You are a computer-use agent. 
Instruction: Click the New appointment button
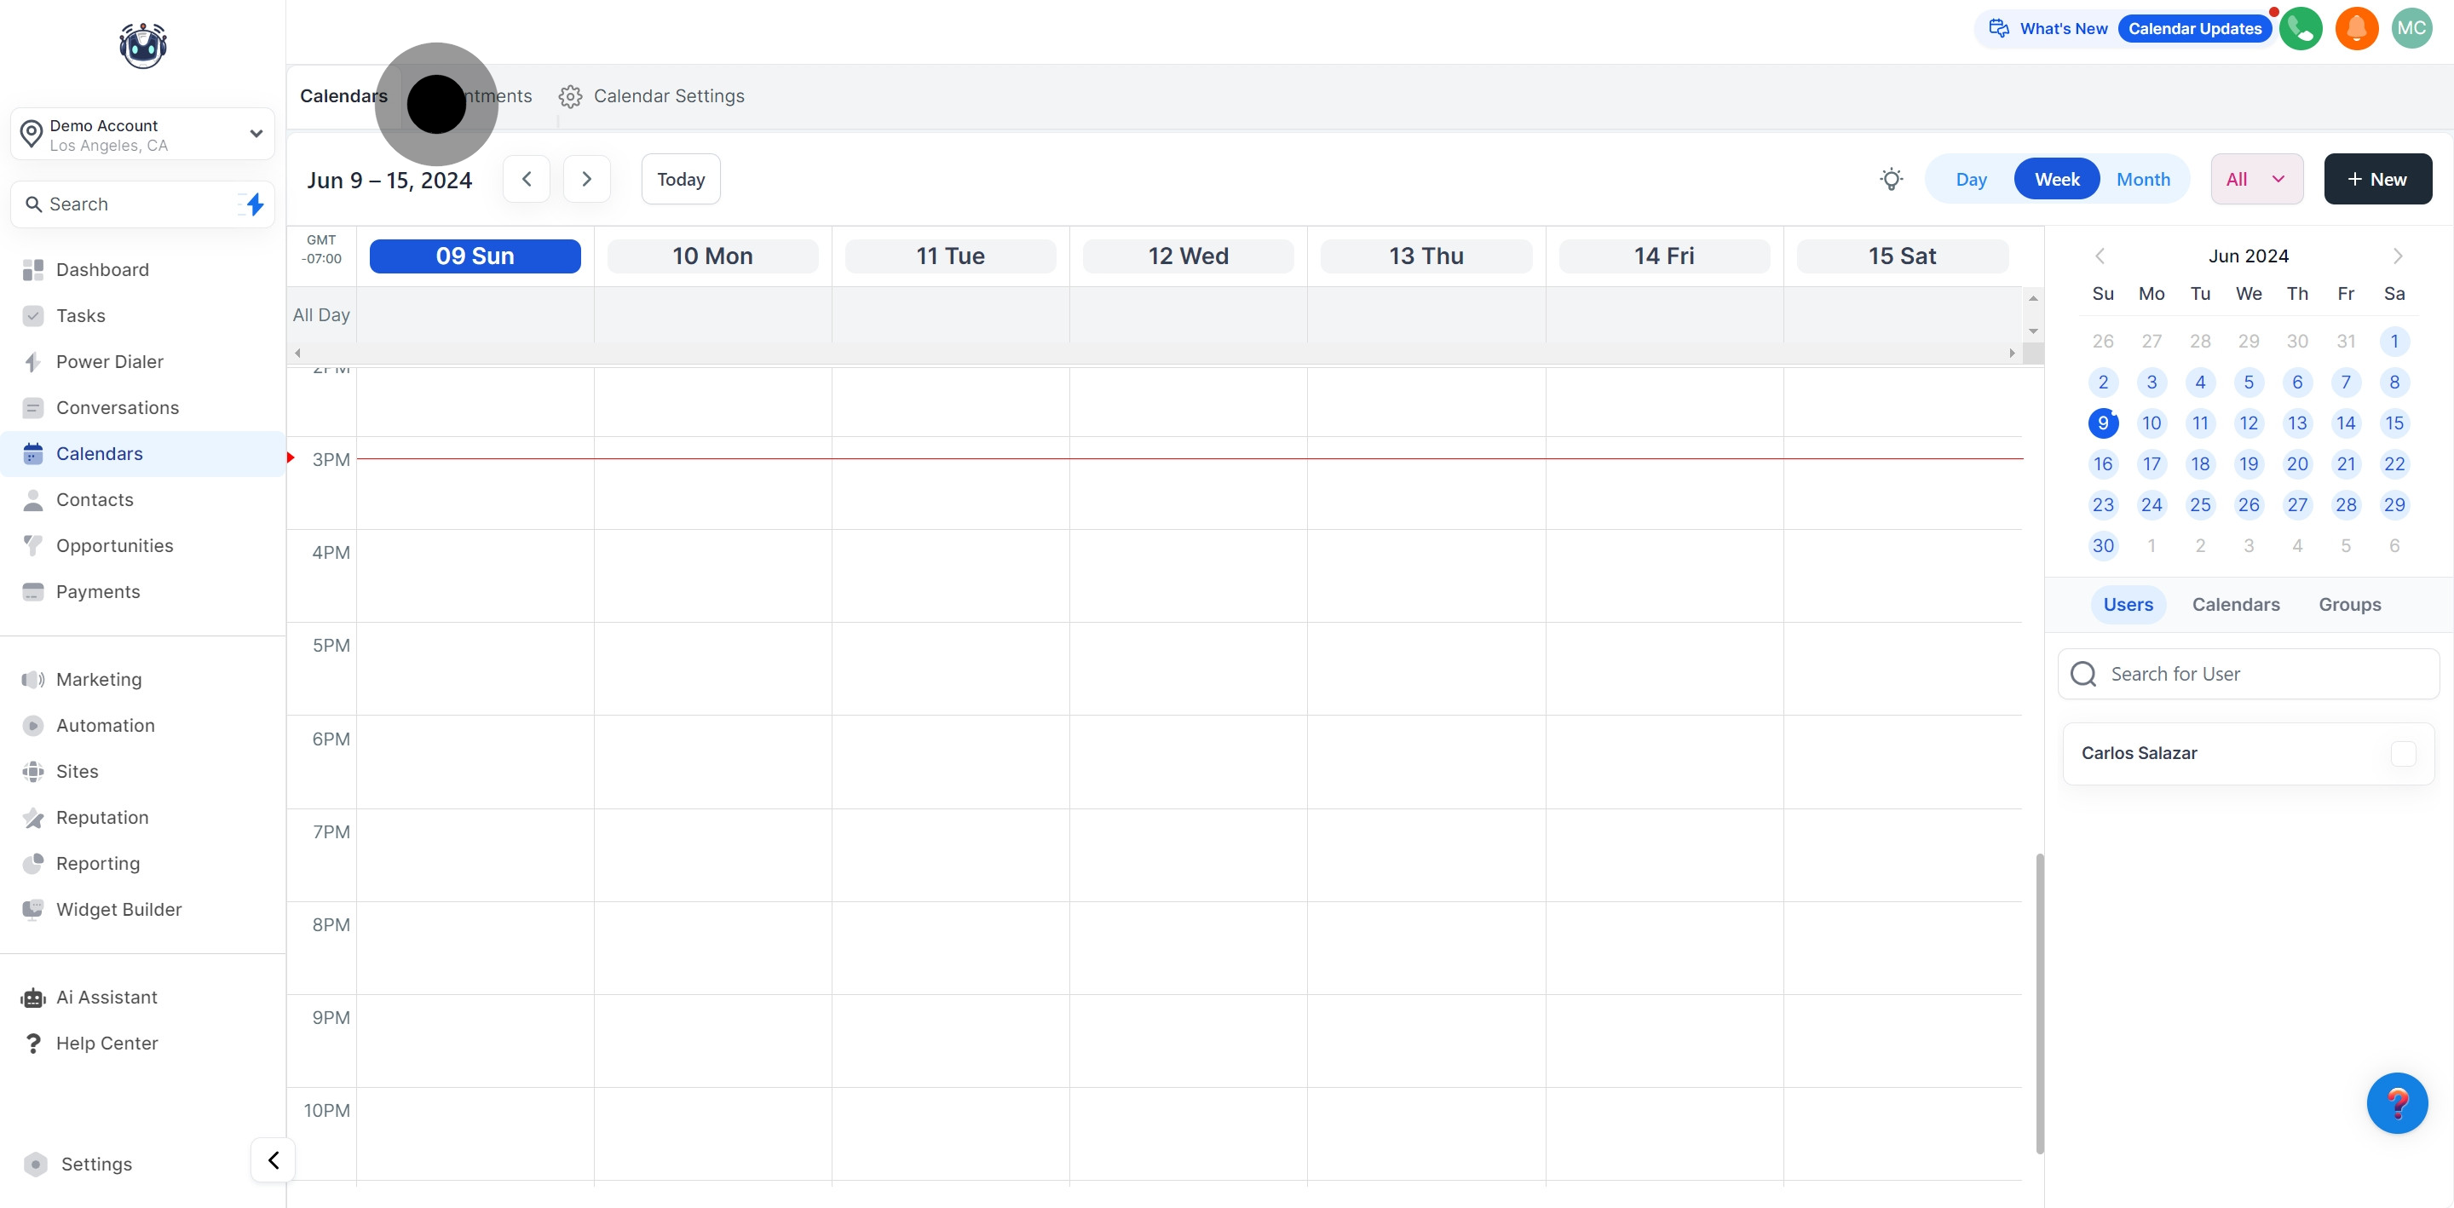(2376, 179)
